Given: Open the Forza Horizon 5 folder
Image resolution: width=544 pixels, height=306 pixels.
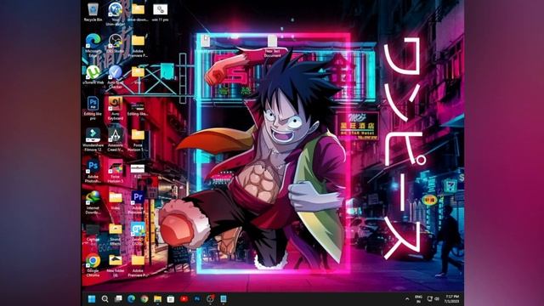Looking at the screenshot, I should point(138,139).
